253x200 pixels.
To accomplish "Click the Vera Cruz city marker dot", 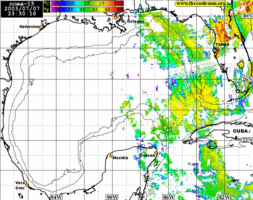I will pyautogui.click(x=27, y=185).
